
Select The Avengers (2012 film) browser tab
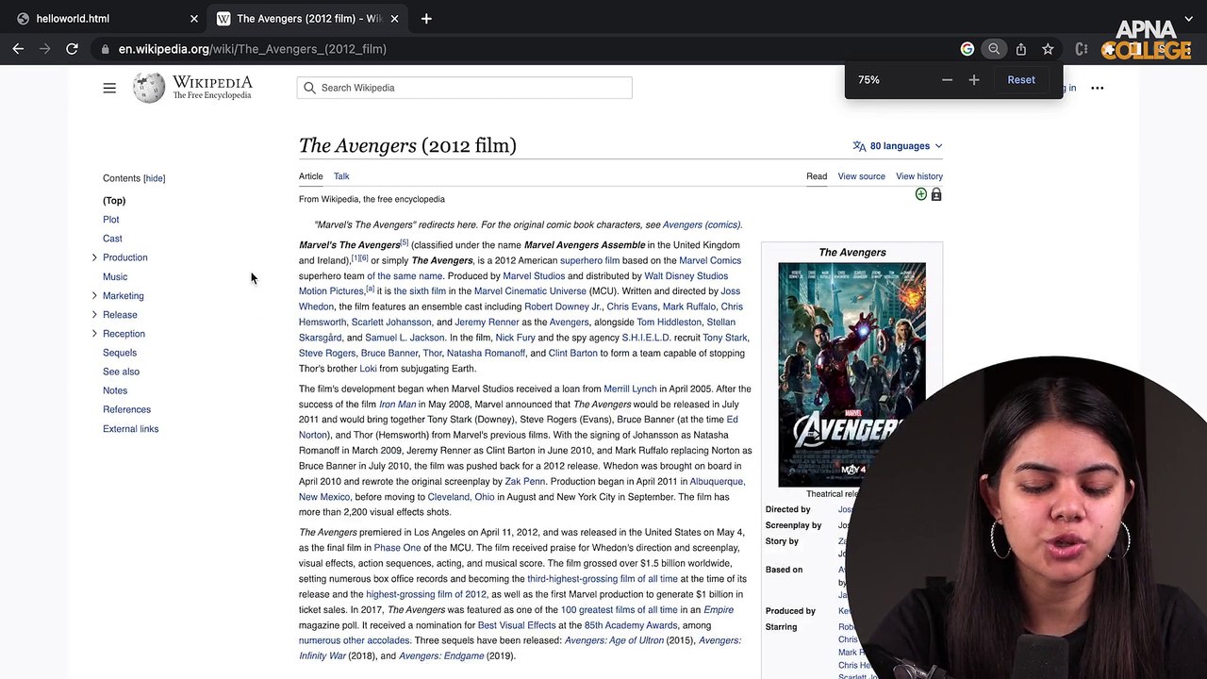308,18
